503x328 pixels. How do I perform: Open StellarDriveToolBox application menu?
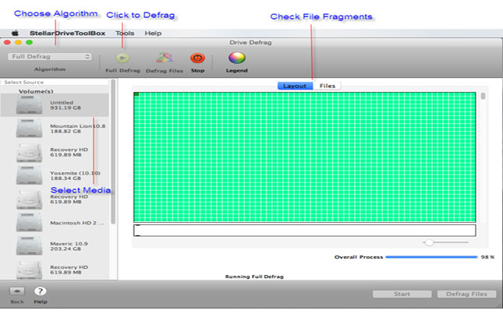pyautogui.click(x=67, y=33)
